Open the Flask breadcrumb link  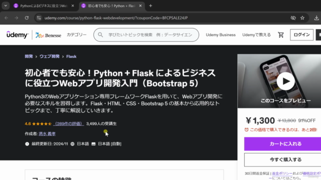pyautogui.click(x=71, y=56)
